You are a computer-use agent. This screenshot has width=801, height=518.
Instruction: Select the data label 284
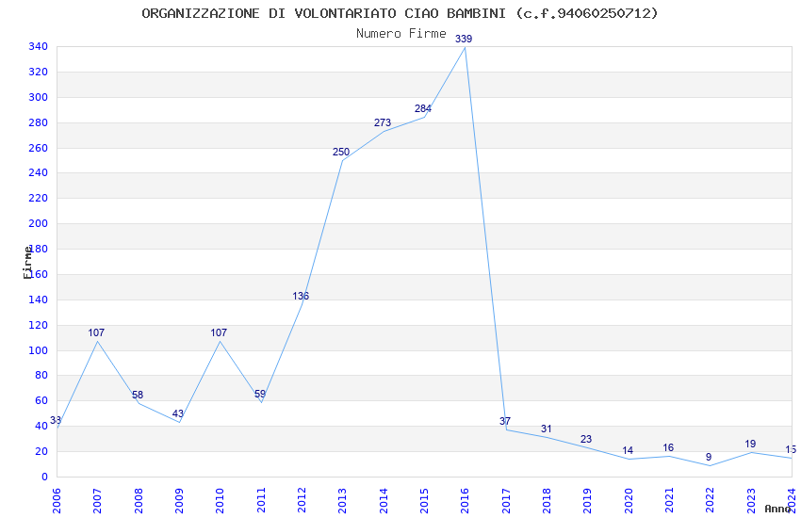coord(423,108)
